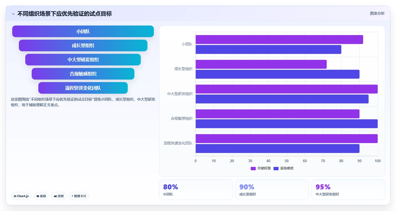Image resolution: width=396 pixels, height=211 pixels.
Task: Click the description paragraph under the funnel
Action: (x=83, y=102)
